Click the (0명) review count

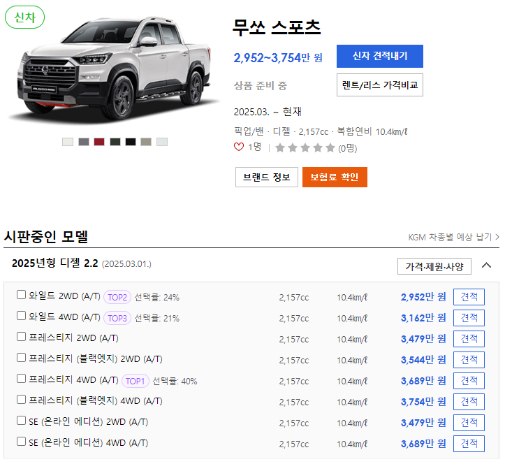tap(348, 148)
